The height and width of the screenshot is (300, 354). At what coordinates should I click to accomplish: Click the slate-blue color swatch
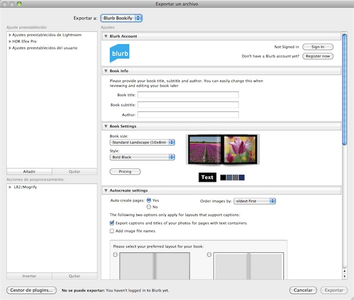coord(229,177)
